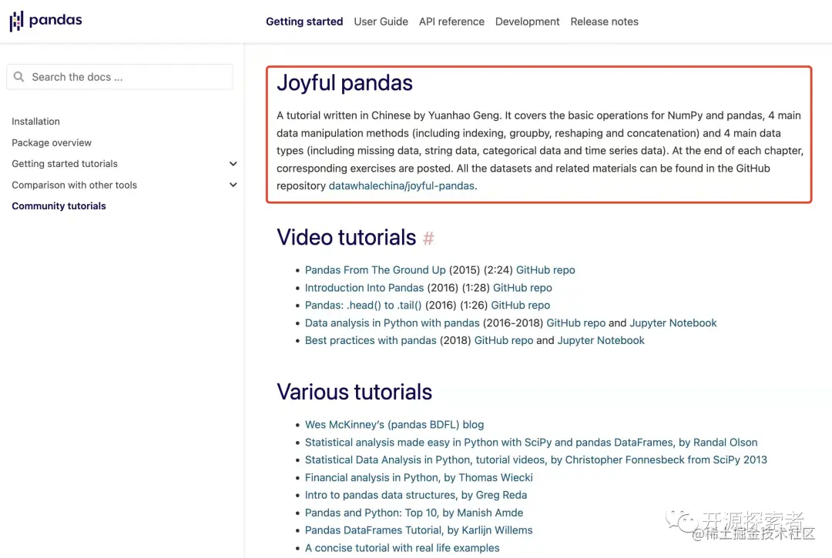The width and height of the screenshot is (832, 558).
Task: Expand Comparison with other tools chevron
Action: [x=233, y=185]
